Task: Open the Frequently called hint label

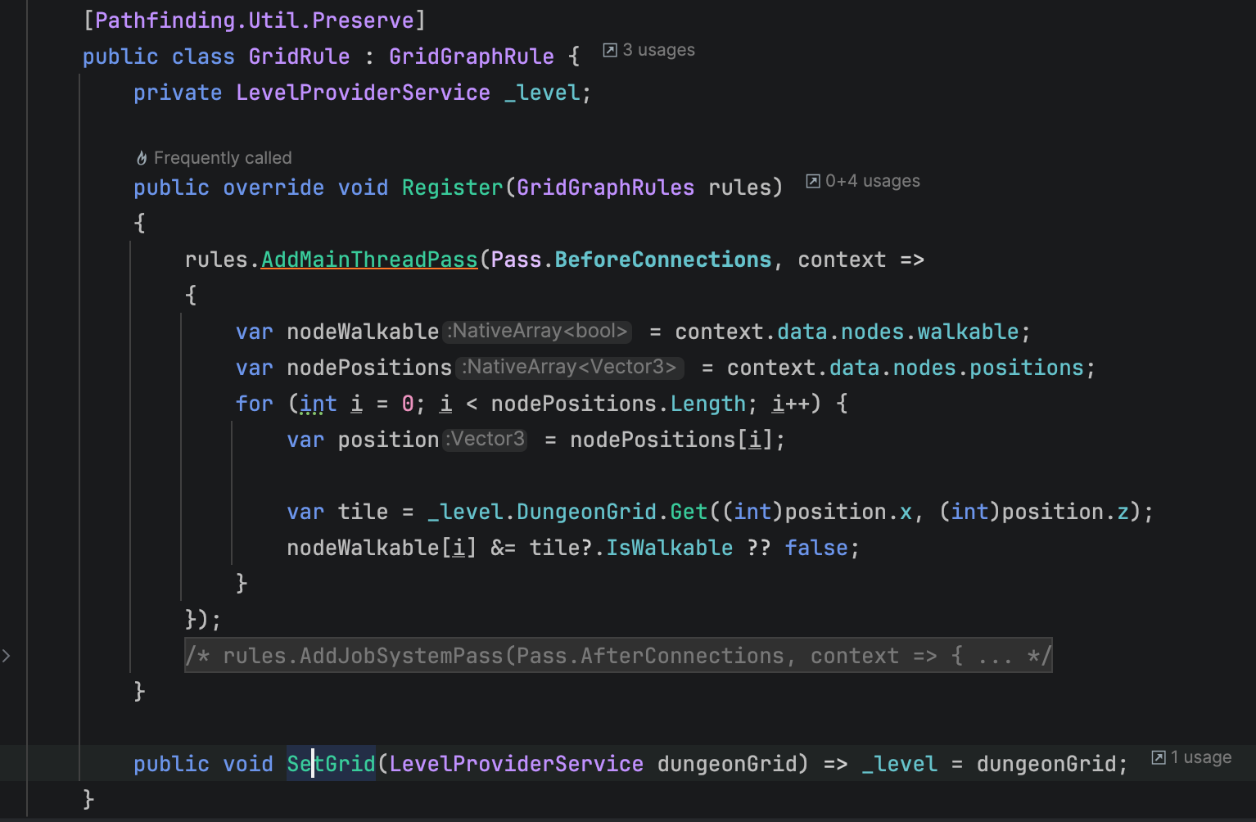Action: [x=222, y=158]
